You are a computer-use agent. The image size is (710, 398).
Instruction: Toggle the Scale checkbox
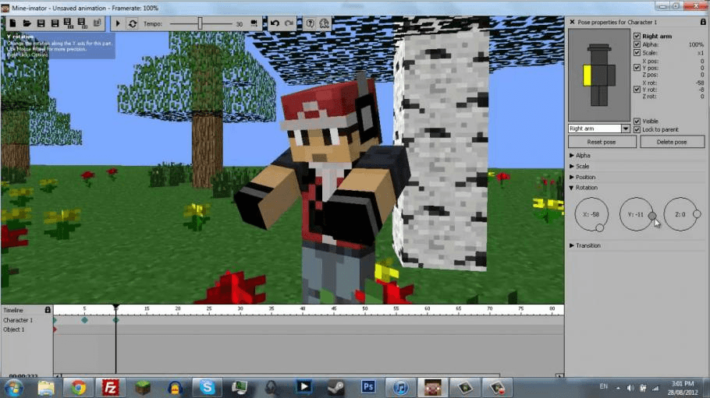coord(637,52)
